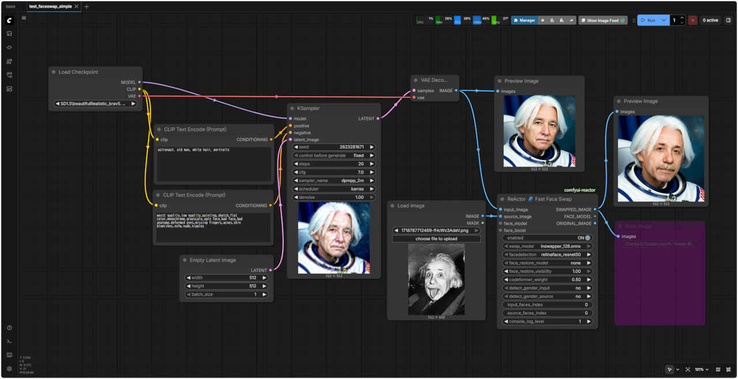Switch to the base workflow tab
Image resolution: width=738 pixels, height=379 pixels.
click(11, 6)
